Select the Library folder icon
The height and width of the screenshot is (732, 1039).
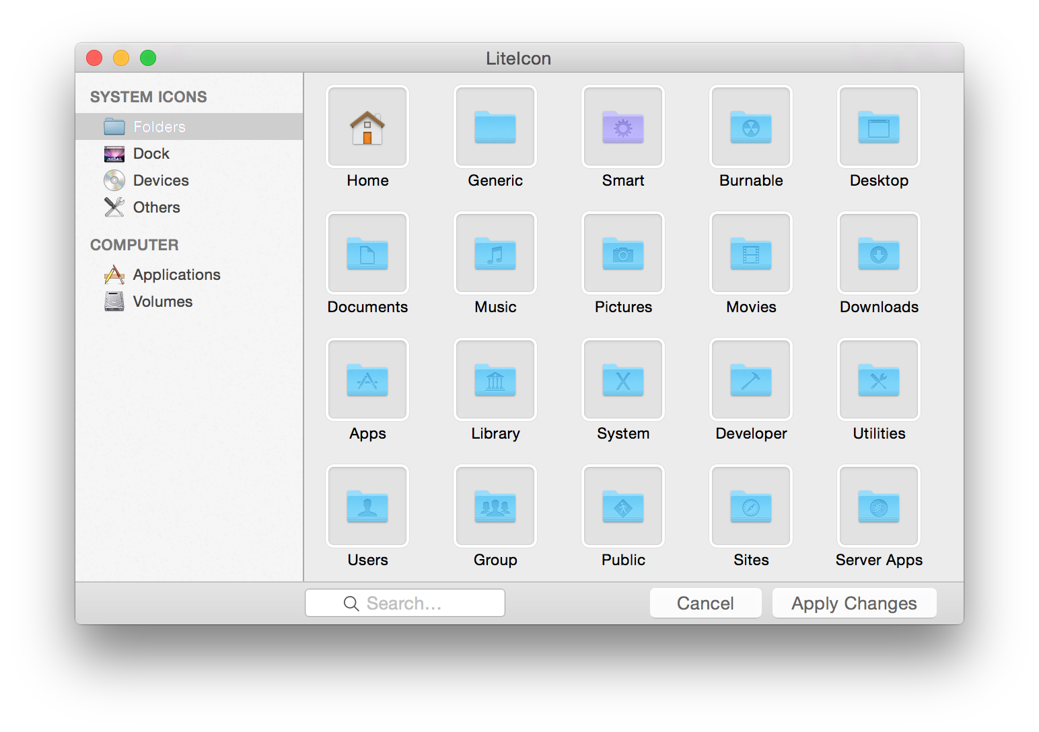click(x=495, y=379)
